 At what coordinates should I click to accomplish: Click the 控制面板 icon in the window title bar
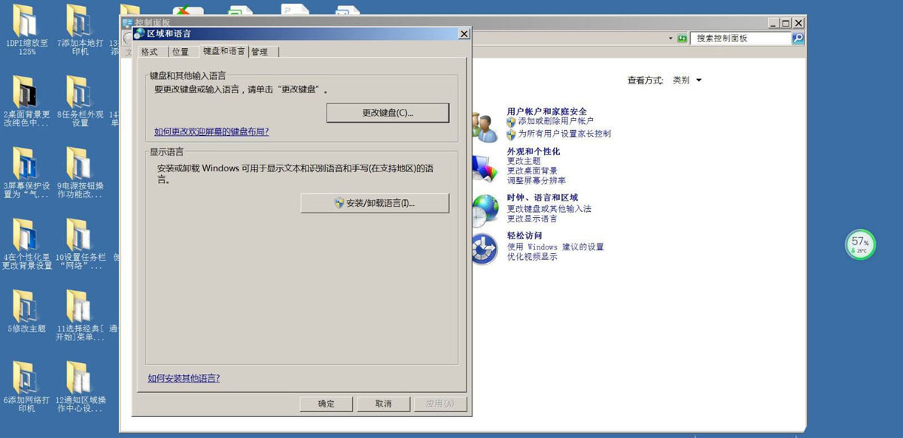(x=128, y=22)
